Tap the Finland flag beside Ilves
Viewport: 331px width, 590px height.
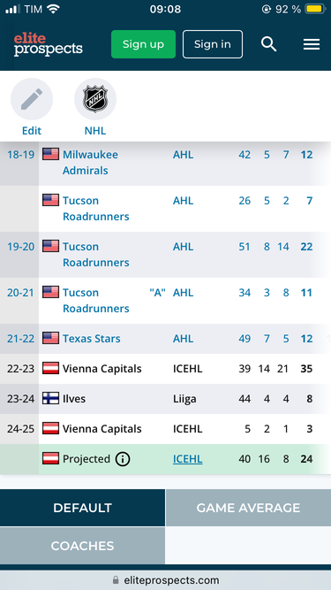50,398
